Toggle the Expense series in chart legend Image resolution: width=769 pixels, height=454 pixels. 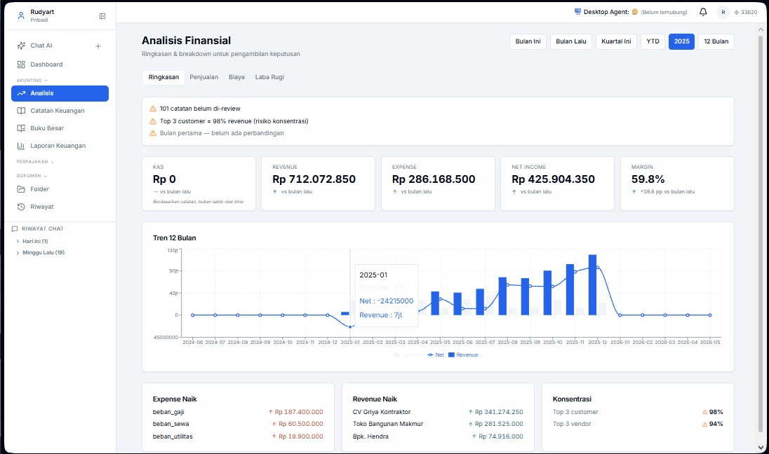408,355
